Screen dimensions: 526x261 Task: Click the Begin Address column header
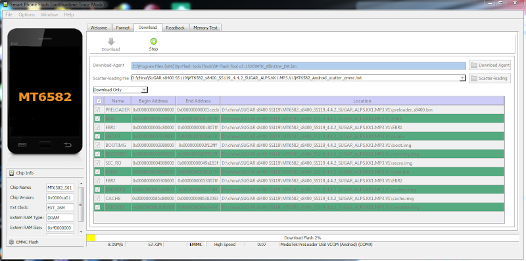pos(153,101)
